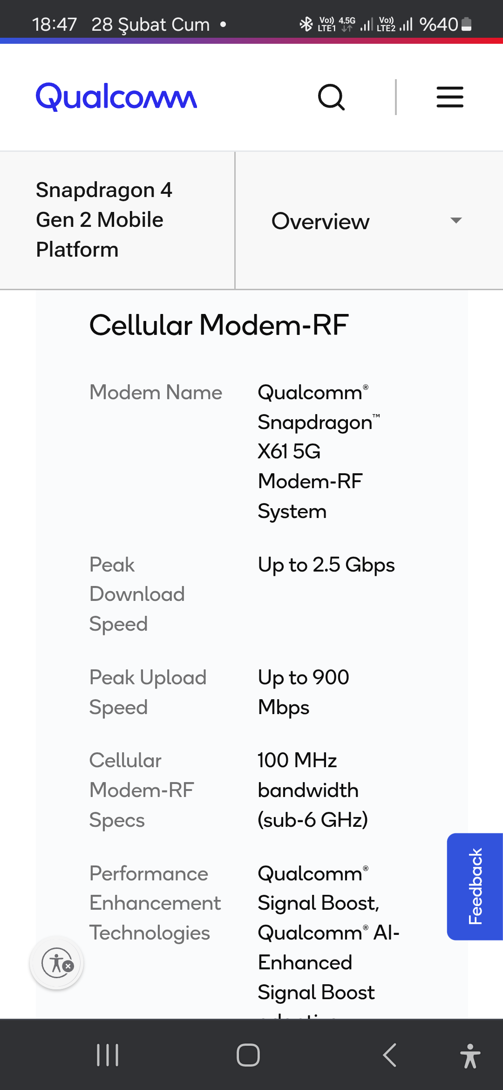The height and width of the screenshot is (1090, 503).
Task: Tap the Android back arrow
Action: tap(389, 1055)
